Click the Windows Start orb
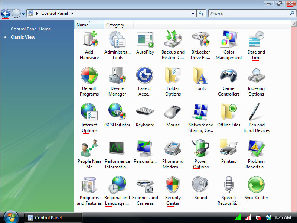 (11, 217)
